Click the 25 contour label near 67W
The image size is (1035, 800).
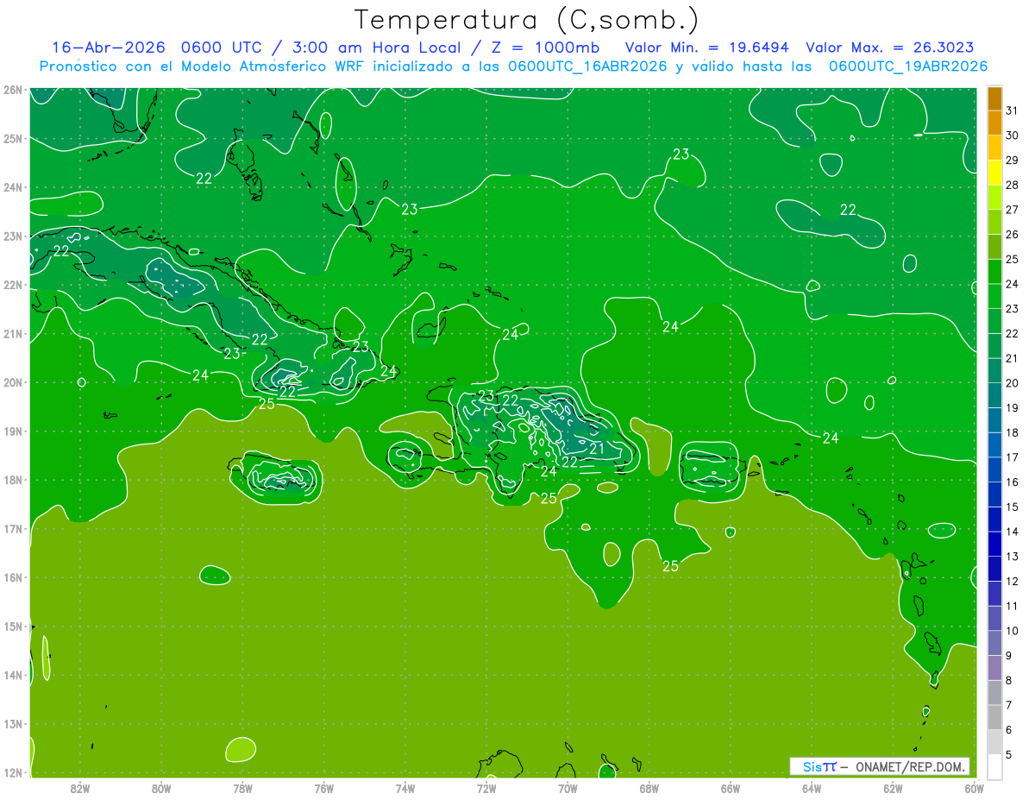670,566
